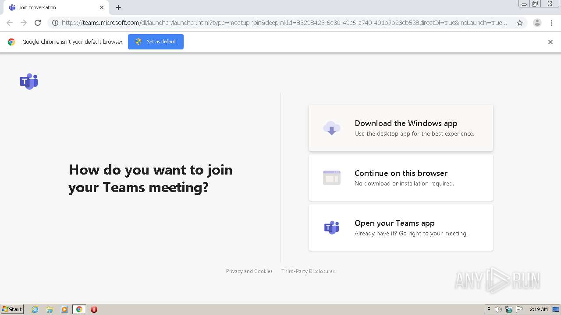561x315 pixels.
Task: Click 'Google Chrome isn't your default browser' text
Action: [x=72, y=42]
